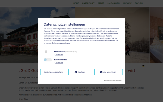This screenshot has height=102, width=163.
Task: Select the German flag language icon
Action: [x=143, y=66]
